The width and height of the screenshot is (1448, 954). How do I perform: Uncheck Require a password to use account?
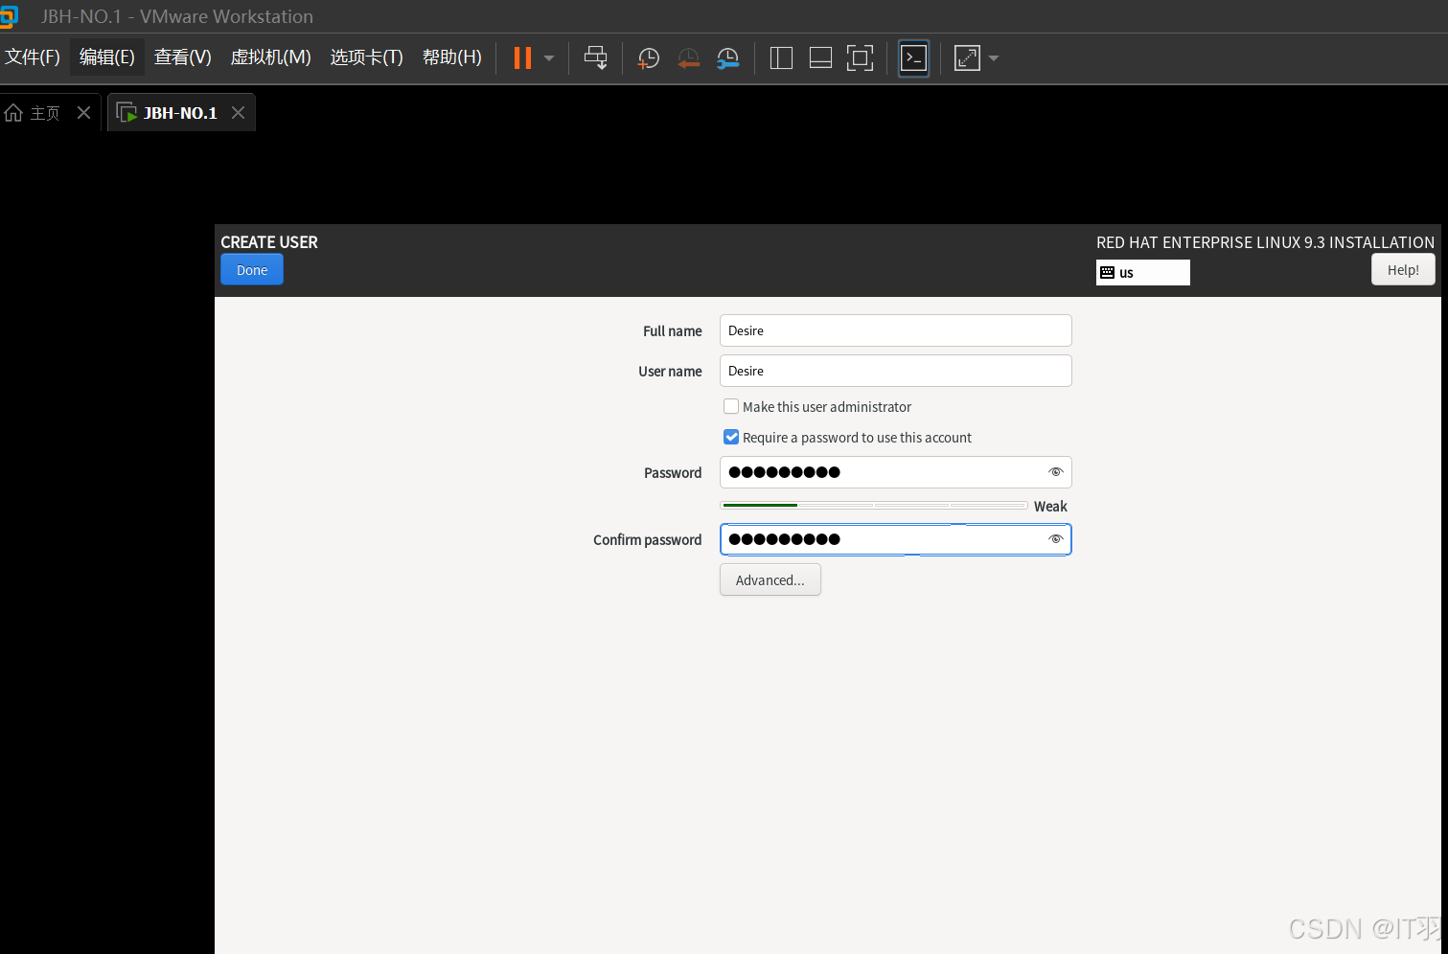(731, 437)
